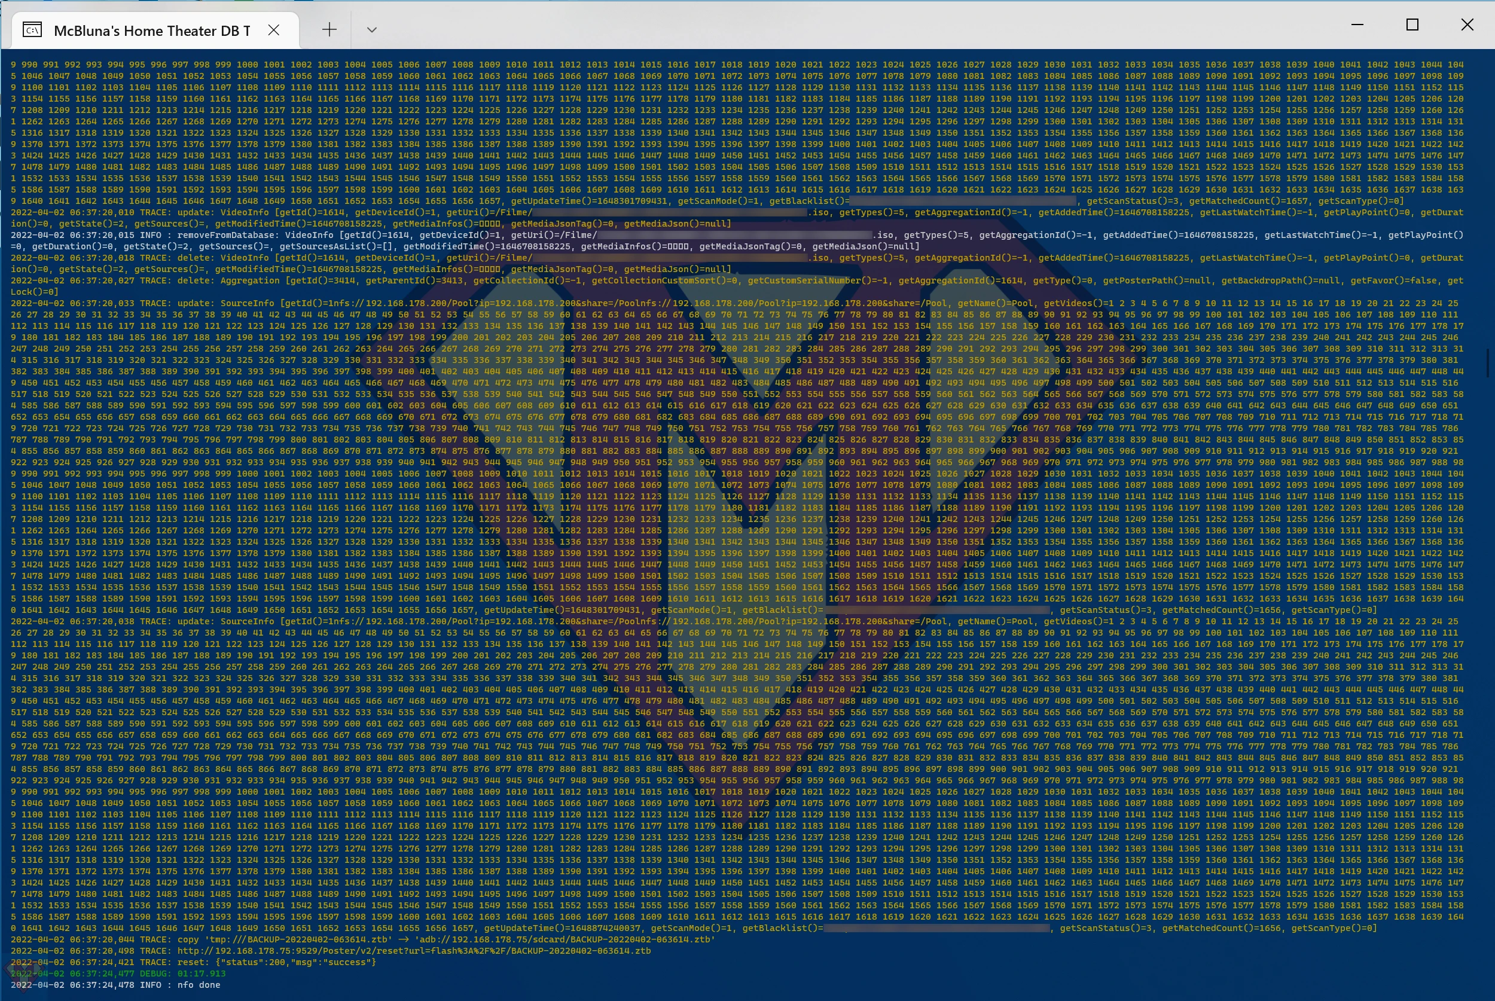The width and height of the screenshot is (1495, 1001).
Task: Maximize the terminal window
Action: (x=1412, y=25)
